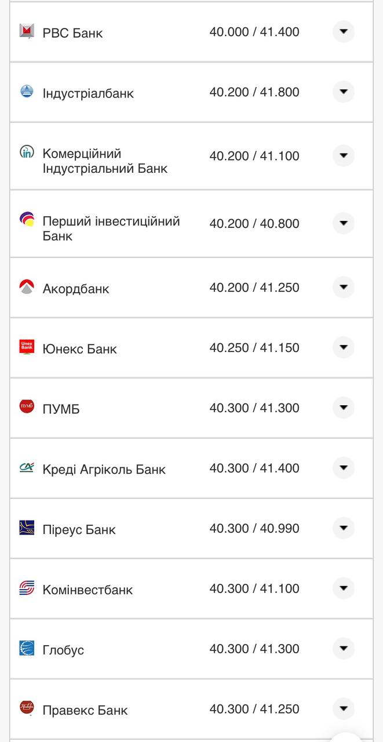Expand the РВС Банк rate details

[343, 32]
